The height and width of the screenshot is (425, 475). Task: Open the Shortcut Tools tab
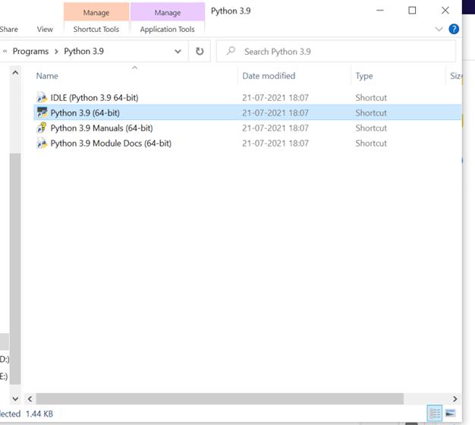[96, 30]
